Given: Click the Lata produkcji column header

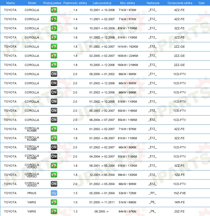Looking at the screenshot, I should 102,3.
